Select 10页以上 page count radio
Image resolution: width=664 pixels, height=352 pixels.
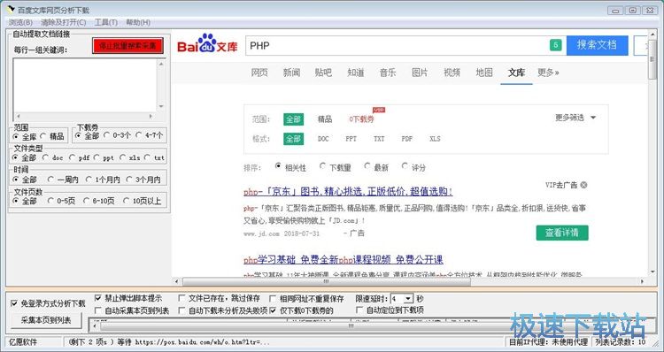click(142, 201)
